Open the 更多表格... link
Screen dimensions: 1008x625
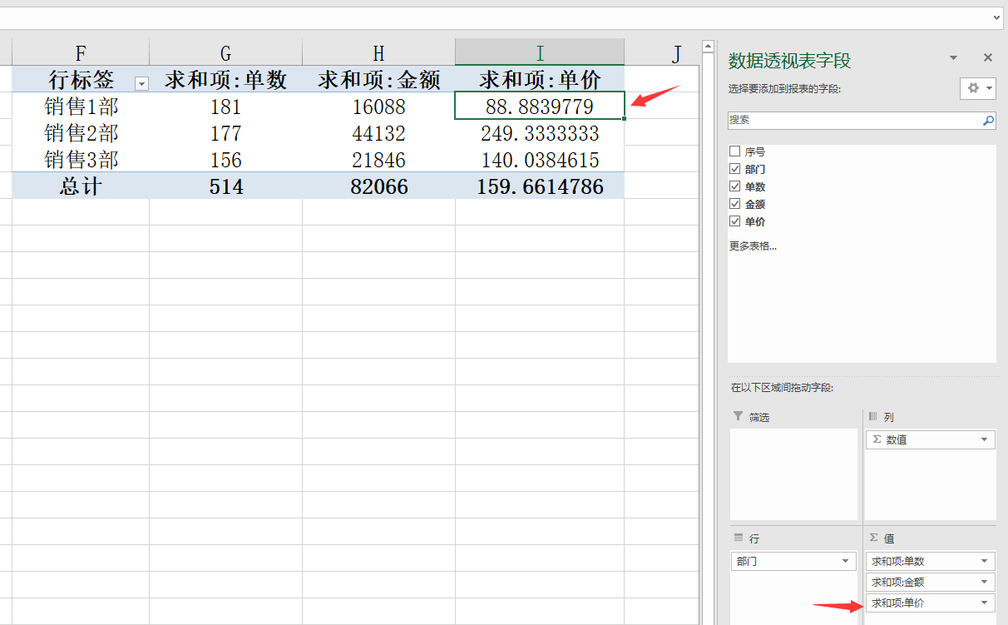[753, 246]
